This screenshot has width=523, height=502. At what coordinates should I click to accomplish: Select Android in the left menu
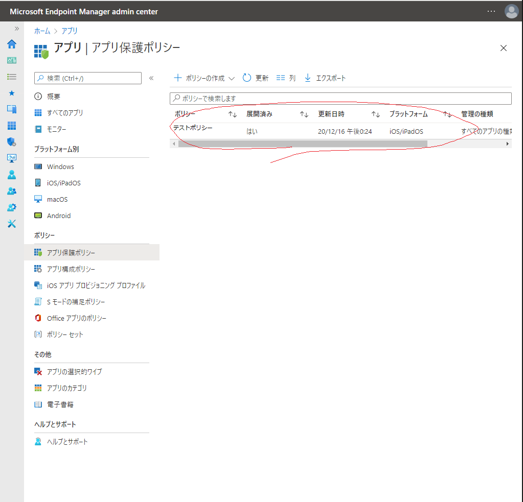(x=53, y=216)
